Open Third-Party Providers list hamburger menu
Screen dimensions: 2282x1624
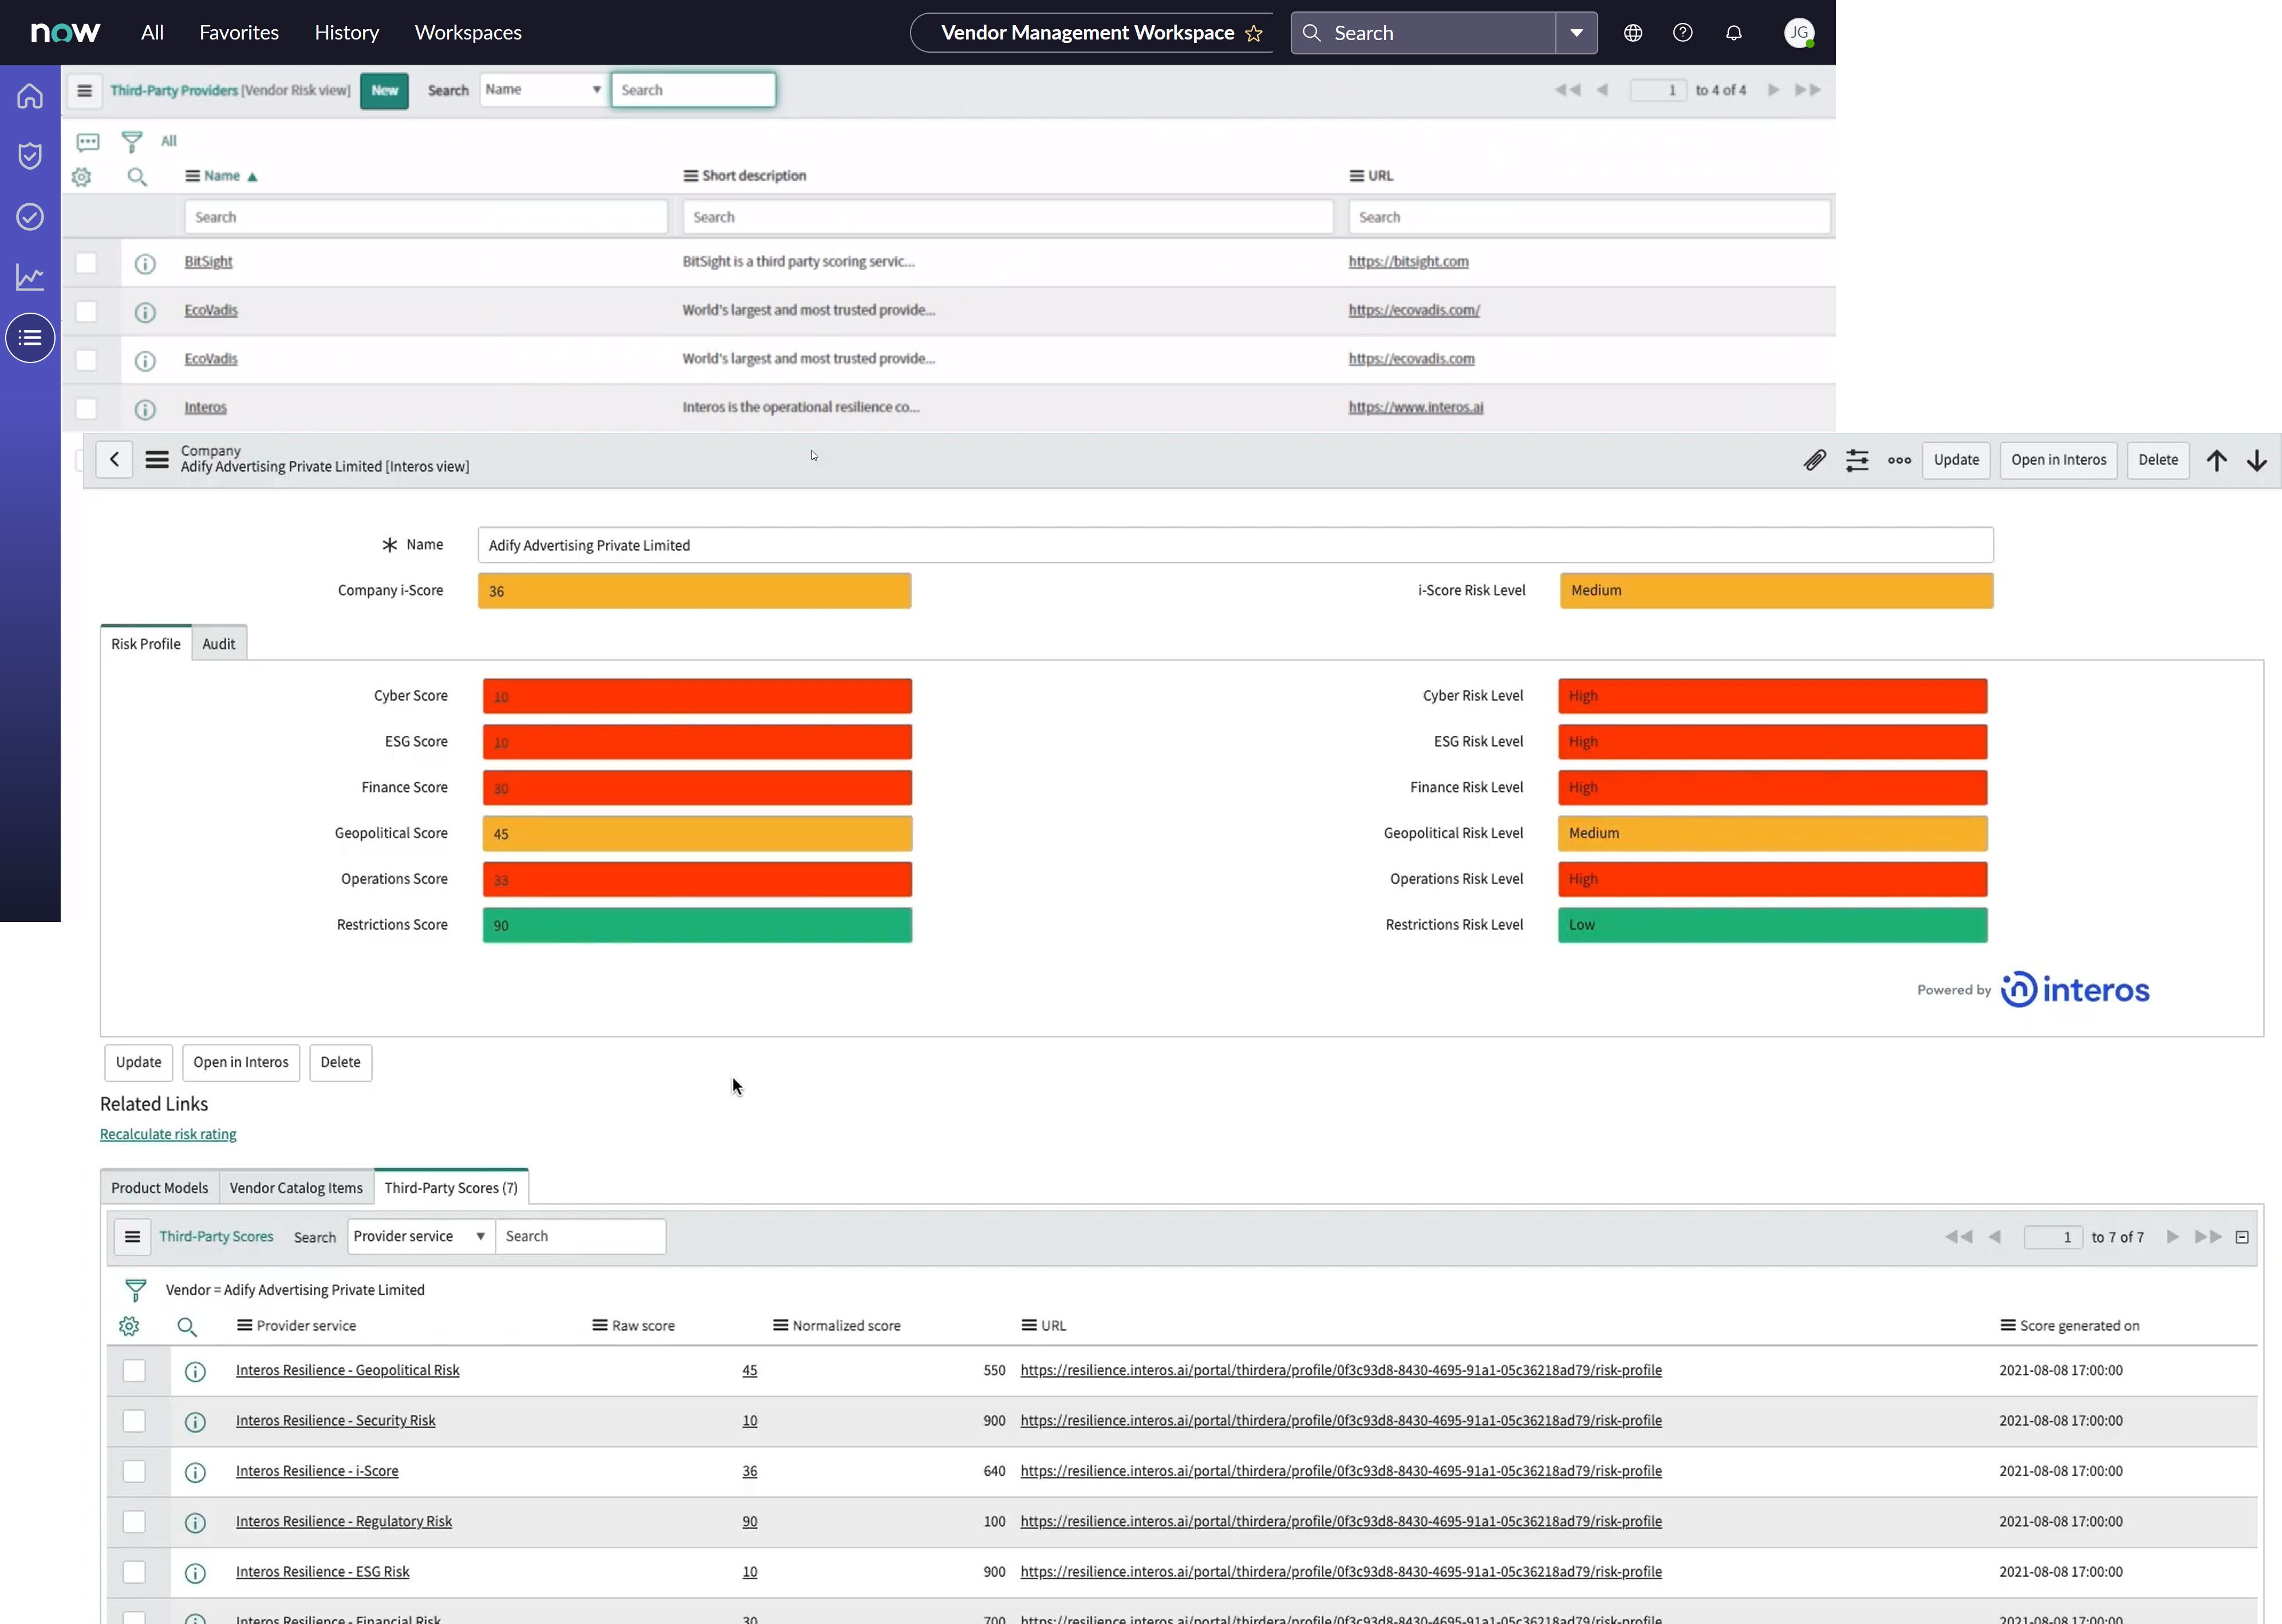tap(85, 90)
